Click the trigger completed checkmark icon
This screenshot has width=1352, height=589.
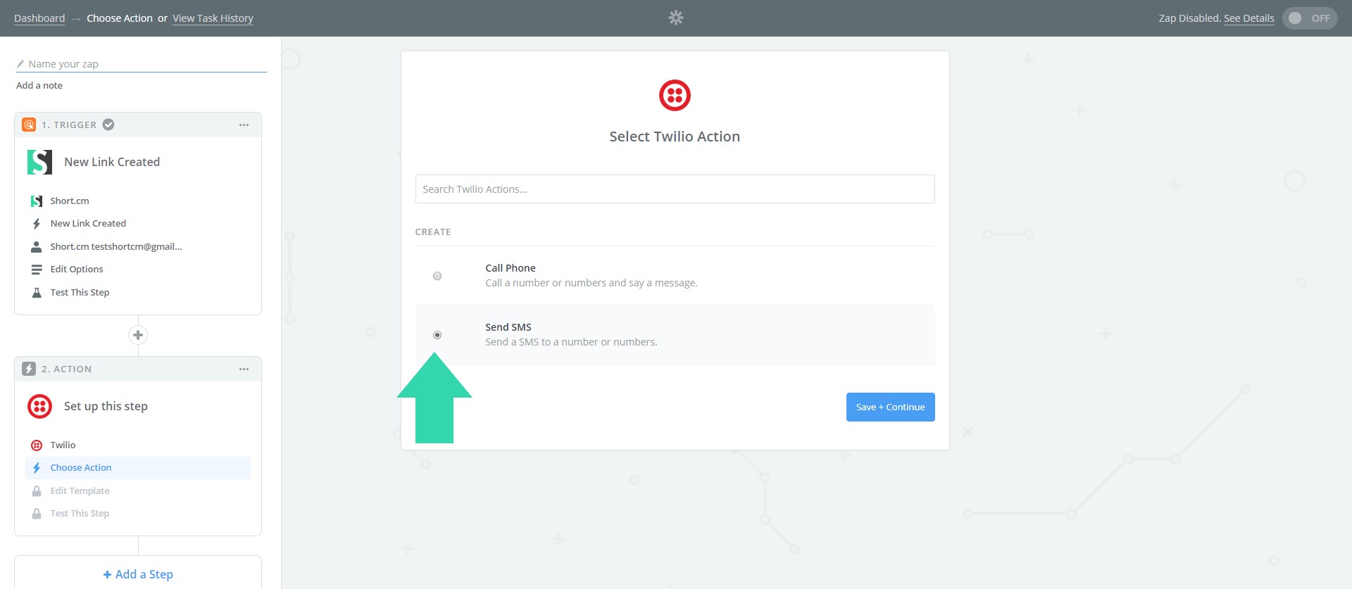(x=108, y=125)
